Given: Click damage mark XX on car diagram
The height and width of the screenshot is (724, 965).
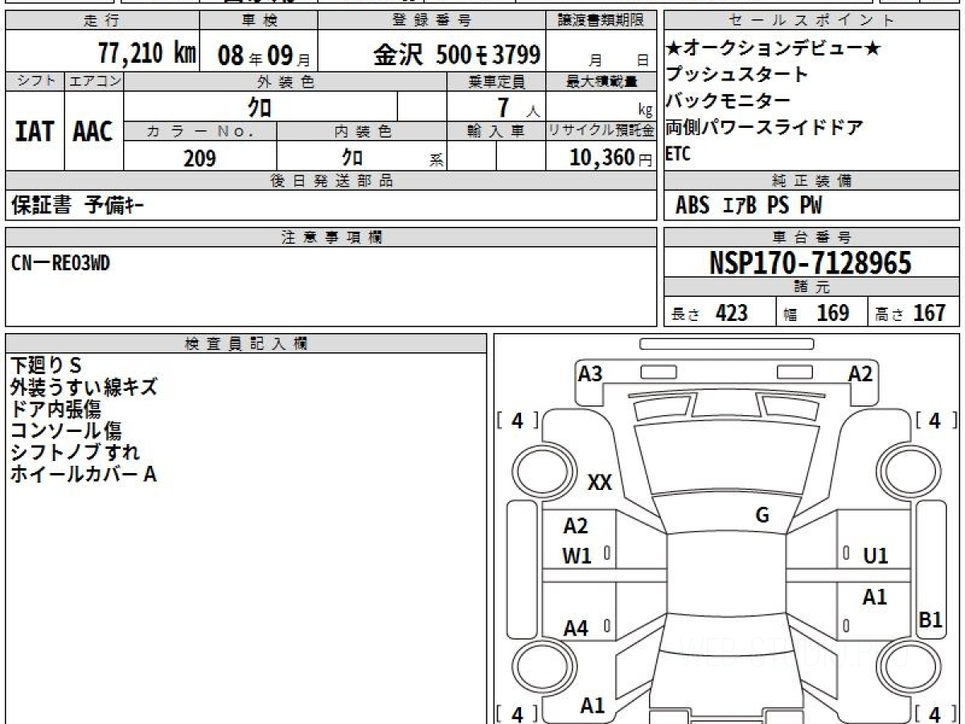Looking at the screenshot, I should tap(600, 483).
